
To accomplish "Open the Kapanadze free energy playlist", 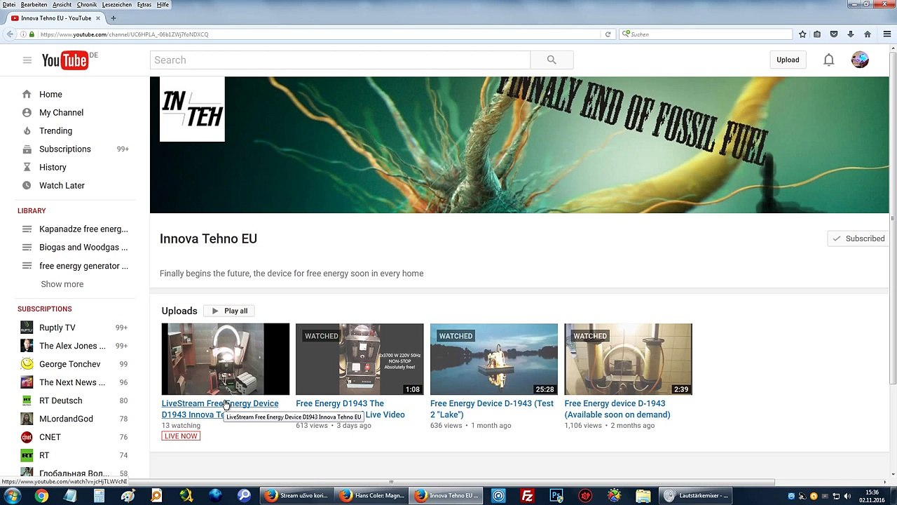I will click(x=83, y=229).
